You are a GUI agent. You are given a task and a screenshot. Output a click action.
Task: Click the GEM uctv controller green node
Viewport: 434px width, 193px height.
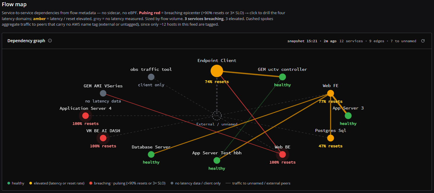click(x=282, y=77)
